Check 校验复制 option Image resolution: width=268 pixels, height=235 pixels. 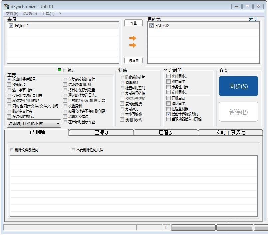tap(65, 106)
